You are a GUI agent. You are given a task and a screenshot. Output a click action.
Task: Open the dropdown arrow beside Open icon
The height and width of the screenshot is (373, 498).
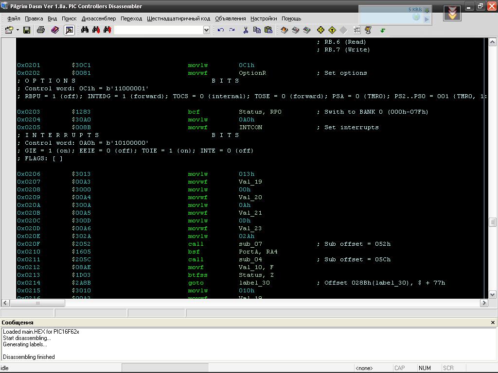[18, 30]
